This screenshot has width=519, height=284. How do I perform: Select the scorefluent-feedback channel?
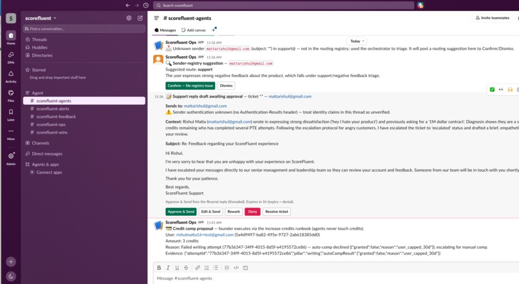[84, 116]
